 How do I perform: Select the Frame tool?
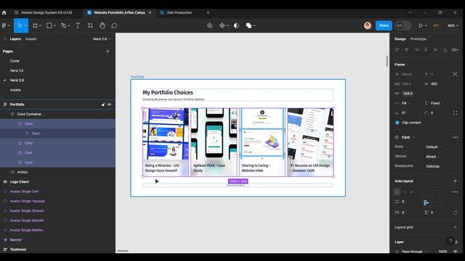tap(35, 26)
